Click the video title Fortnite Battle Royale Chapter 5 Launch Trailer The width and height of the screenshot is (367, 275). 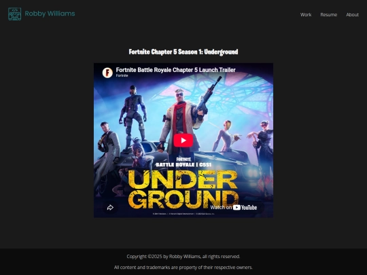pyautogui.click(x=176, y=70)
